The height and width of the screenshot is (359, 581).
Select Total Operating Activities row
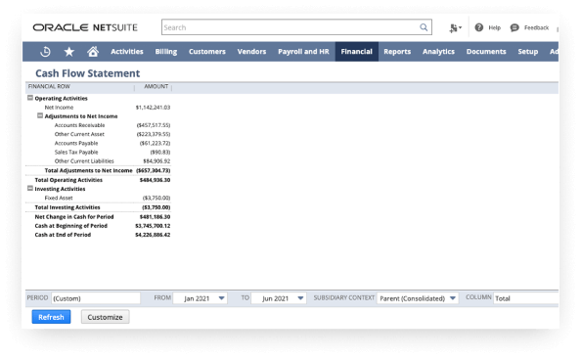[x=68, y=180]
